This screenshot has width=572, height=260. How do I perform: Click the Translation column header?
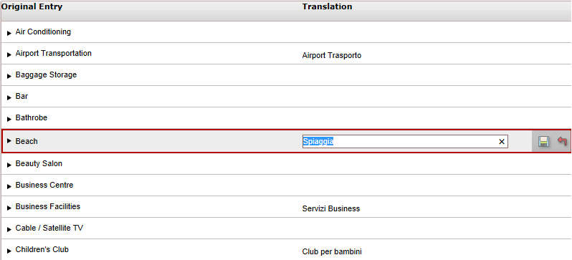click(x=328, y=6)
